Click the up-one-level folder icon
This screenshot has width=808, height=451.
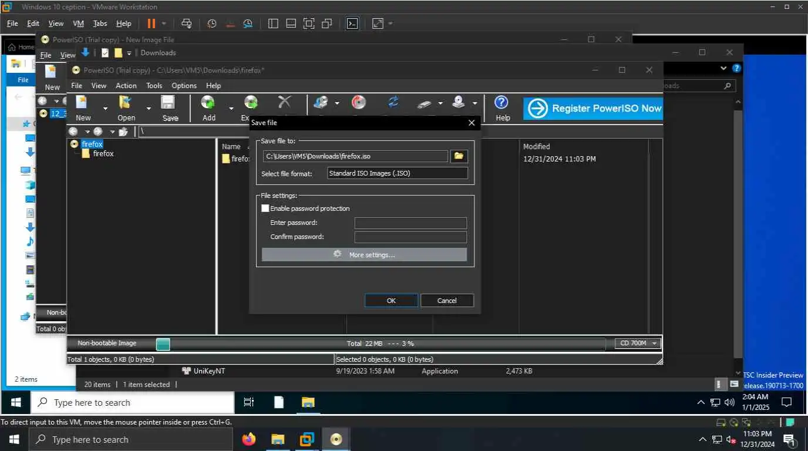123,132
